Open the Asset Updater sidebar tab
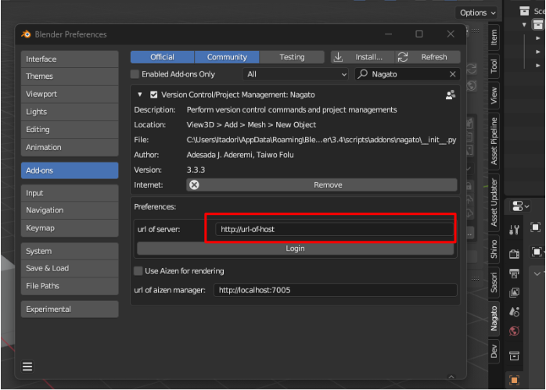 coord(494,202)
